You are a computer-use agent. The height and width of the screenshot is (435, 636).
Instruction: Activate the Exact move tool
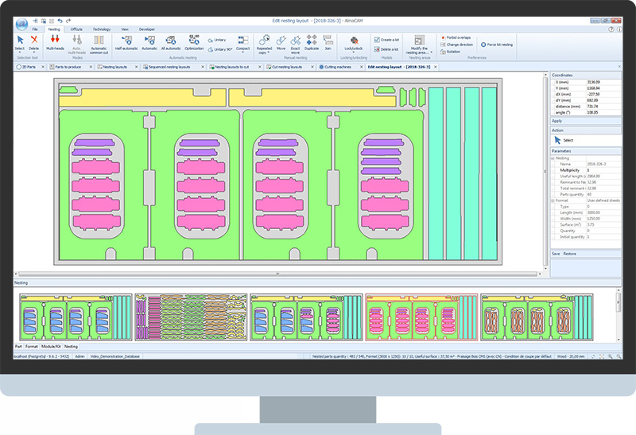point(294,41)
